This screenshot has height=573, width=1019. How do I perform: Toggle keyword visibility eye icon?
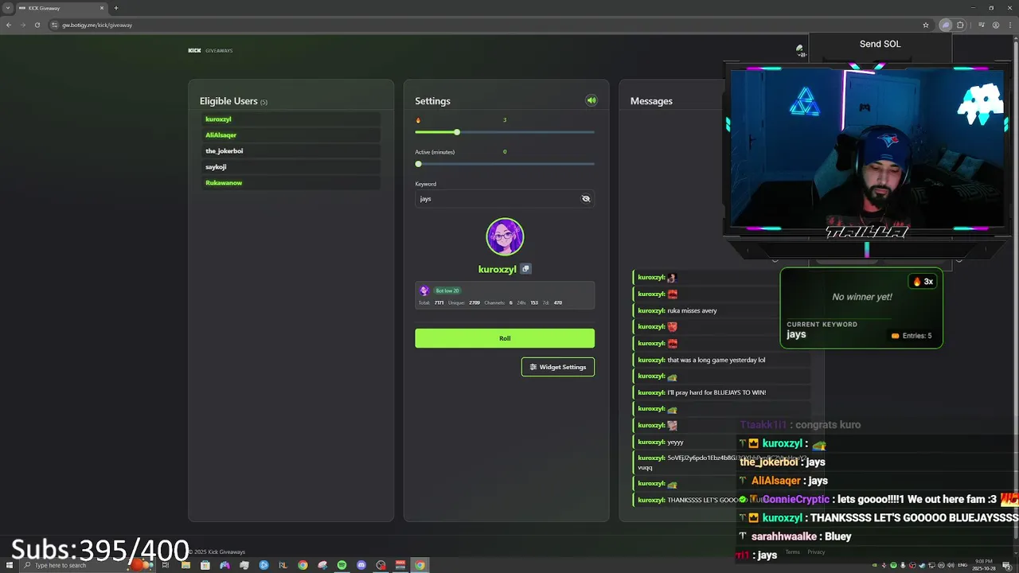[x=586, y=199]
